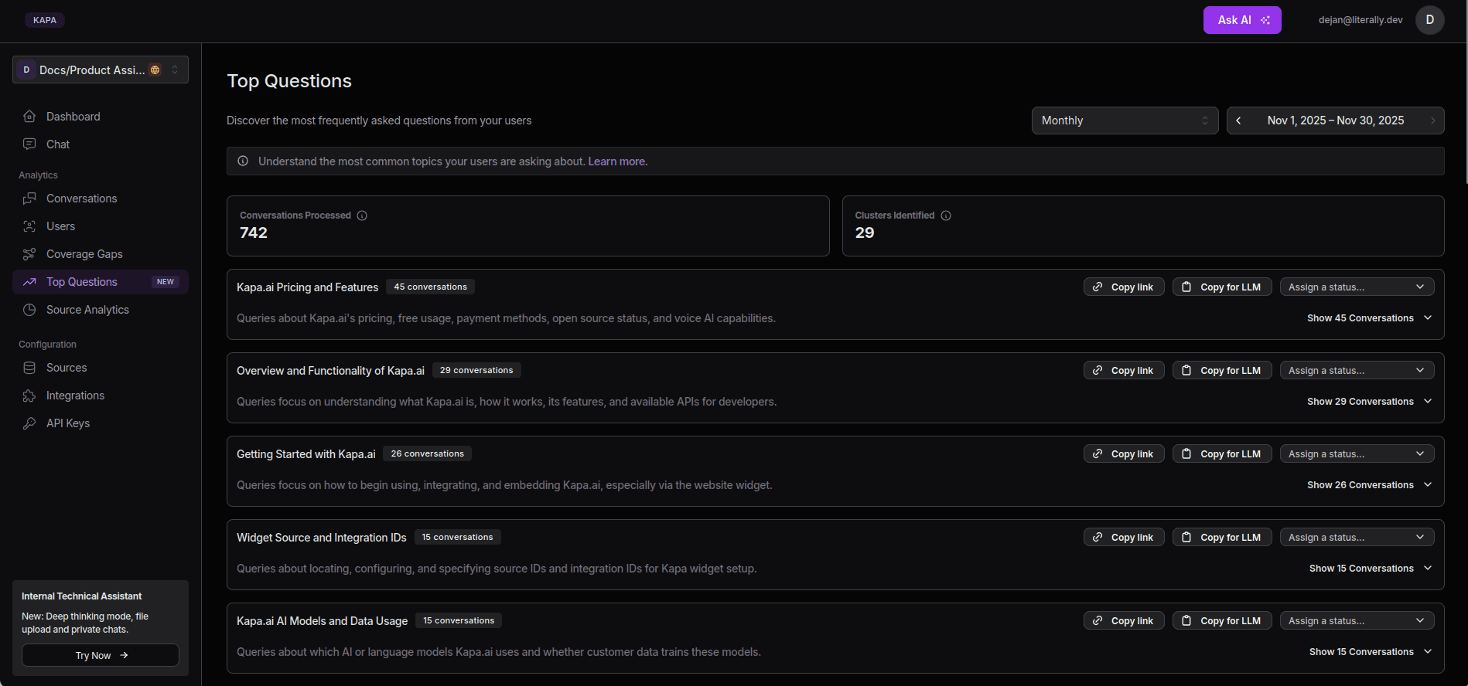
Task: Click Copy for LLM for Widget Source IDs
Action: click(x=1222, y=537)
